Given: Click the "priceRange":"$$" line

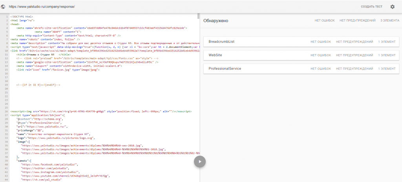Looking at the screenshot, I should (x=30, y=131).
